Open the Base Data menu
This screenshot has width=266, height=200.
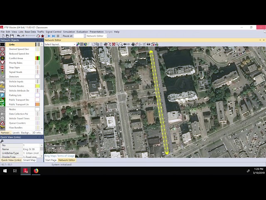click(x=30, y=32)
